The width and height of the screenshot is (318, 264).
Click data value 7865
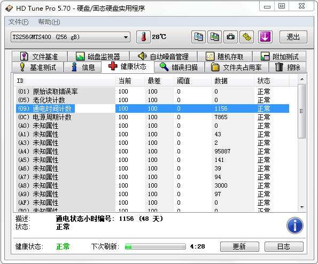point(221,117)
